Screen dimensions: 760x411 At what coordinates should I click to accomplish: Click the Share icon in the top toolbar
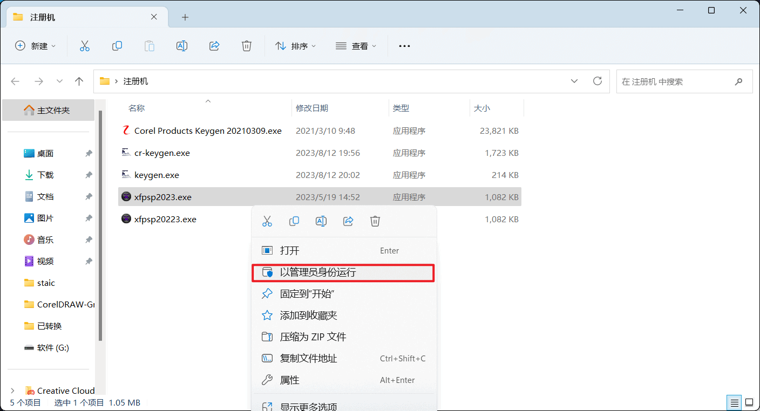click(214, 46)
